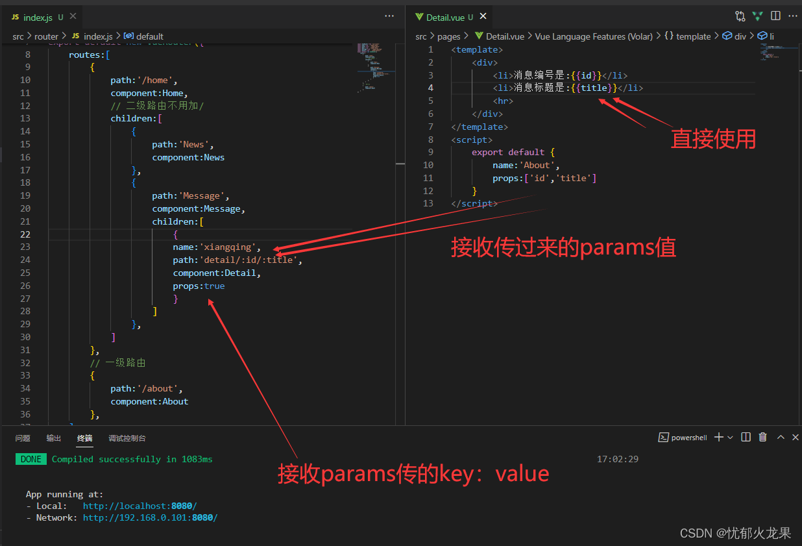
Task: Open the Network http://192.168.0.101:8080/ link
Action: [x=151, y=517]
